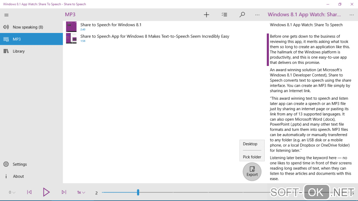
Task: Restore down the app window
Action: click(x=340, y=4)
